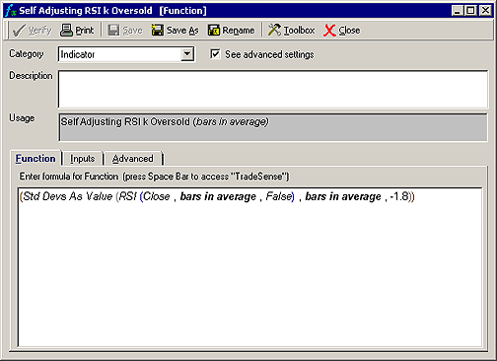Minimize the Function window

[458, 11]
